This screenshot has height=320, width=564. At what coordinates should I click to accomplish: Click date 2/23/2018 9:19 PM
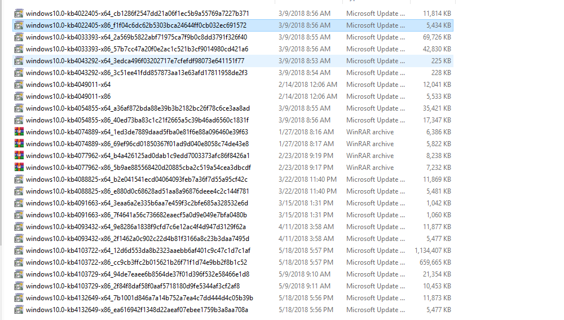point(306,156)
